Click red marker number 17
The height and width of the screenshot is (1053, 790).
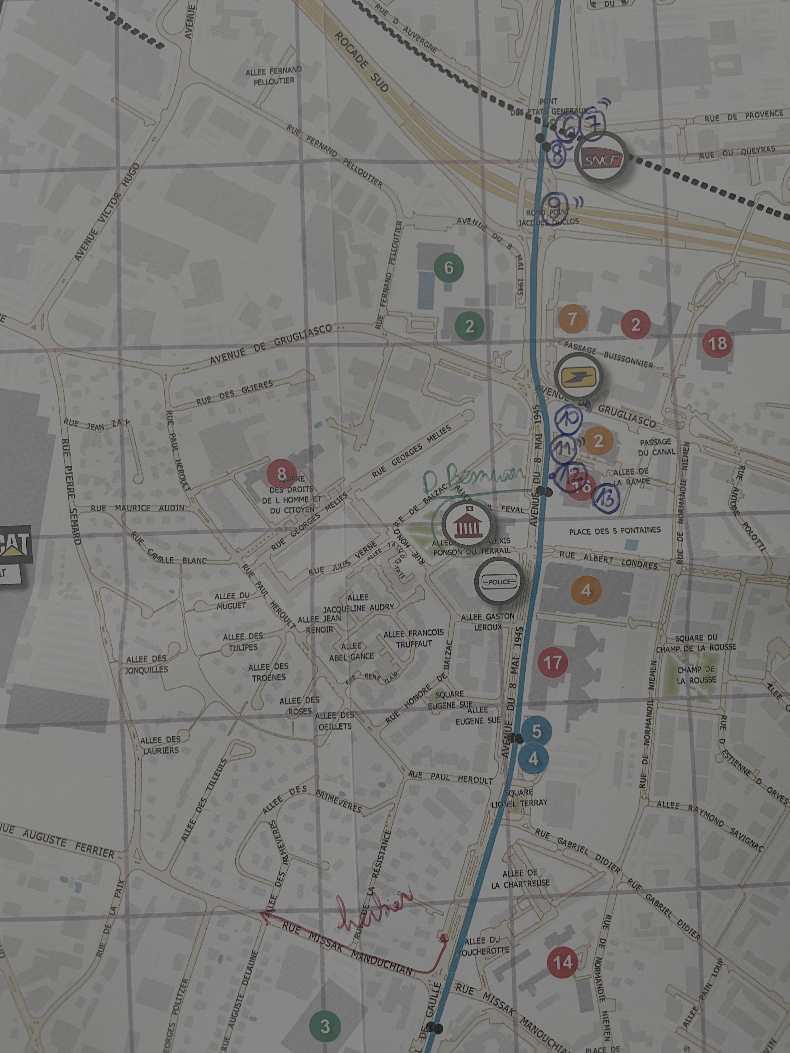pos(552,662)
